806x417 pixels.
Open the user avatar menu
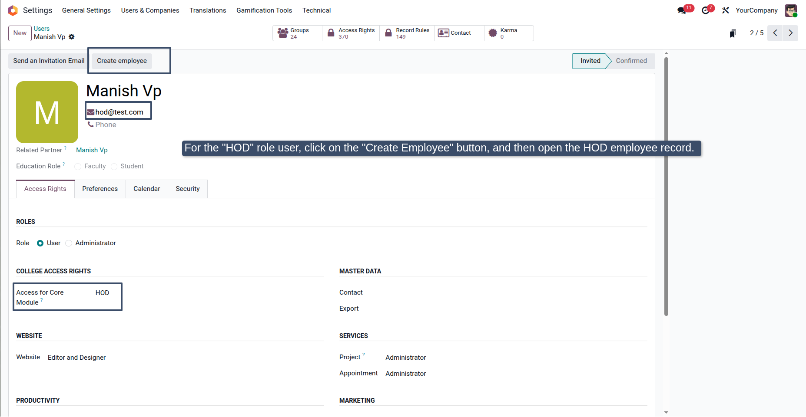click(x=791, y=10)
